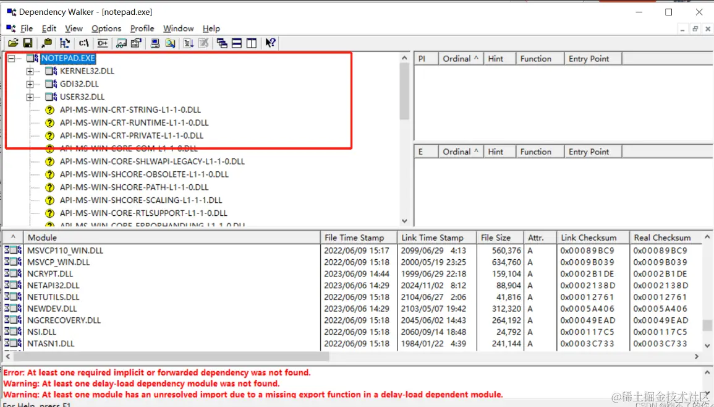This screenshot has height=407, width=714.
Task: Click the Copy toolbar icon
Action: tap(46, 43)
